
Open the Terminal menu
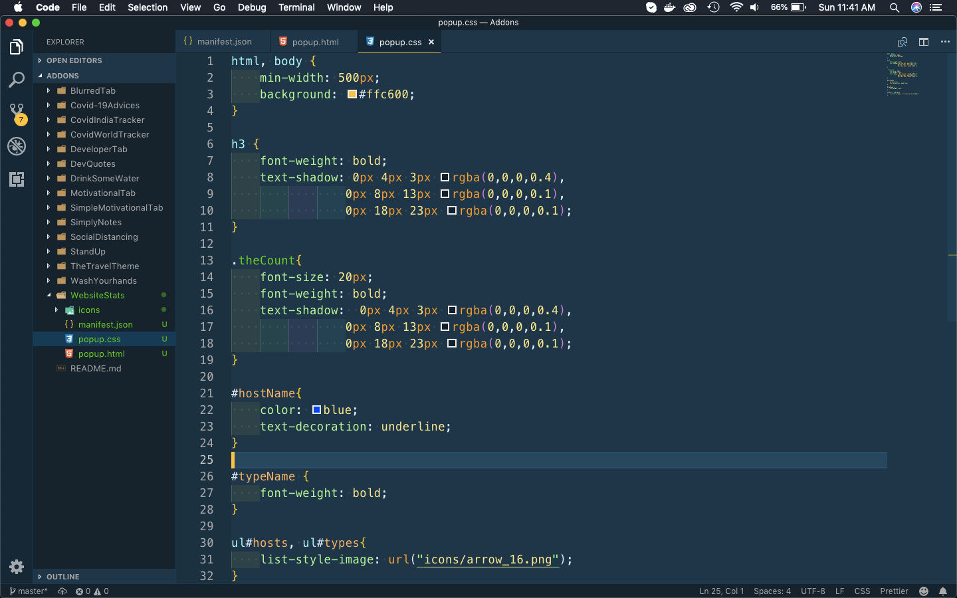tap(296, 7)
